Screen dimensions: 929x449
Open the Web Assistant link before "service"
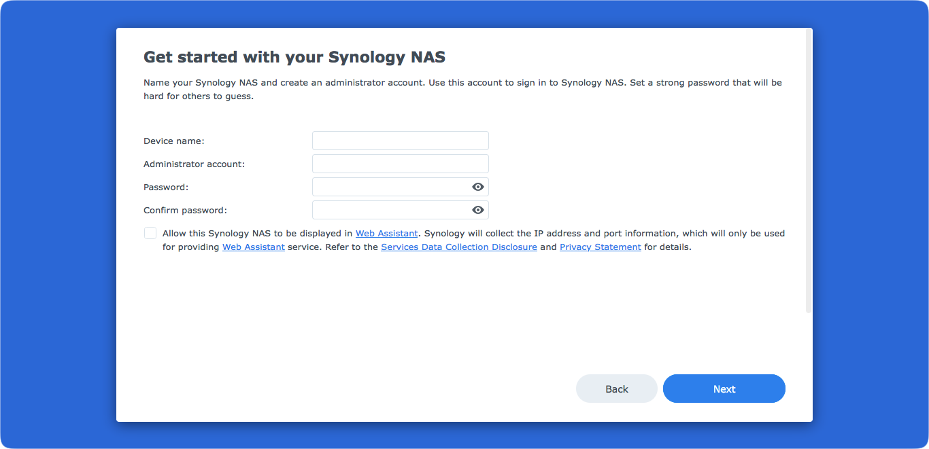[x=254, y=247]
